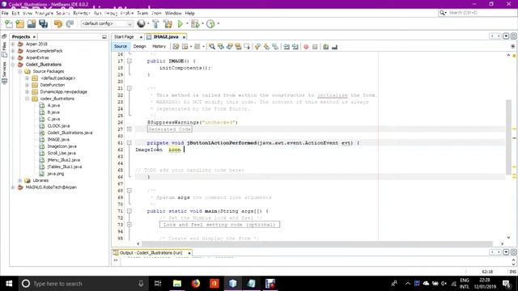Click the Profile Project toolbar icon
The width and height of the screenshot is (518, 291).
(x=210, y=23)
